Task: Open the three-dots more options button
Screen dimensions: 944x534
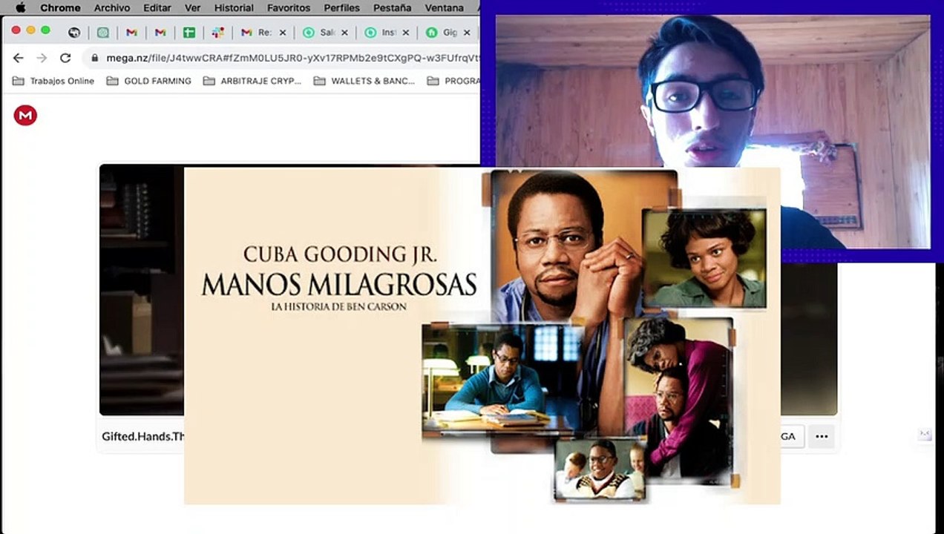Action: click(x=822, y=436)
